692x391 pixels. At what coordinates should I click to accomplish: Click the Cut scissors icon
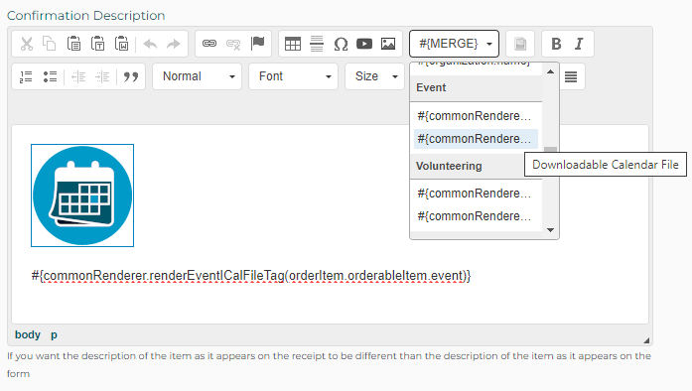pos(27,44)
